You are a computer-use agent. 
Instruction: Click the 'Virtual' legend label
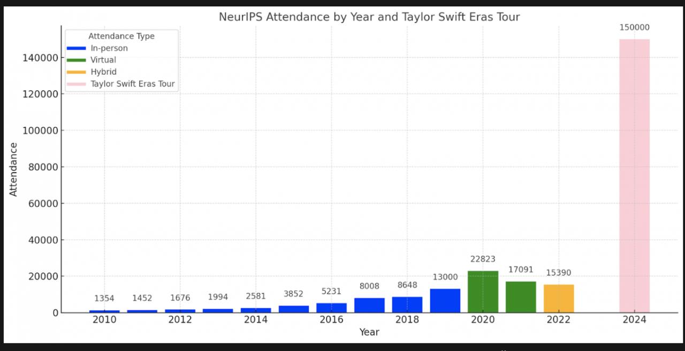[103, 60]
